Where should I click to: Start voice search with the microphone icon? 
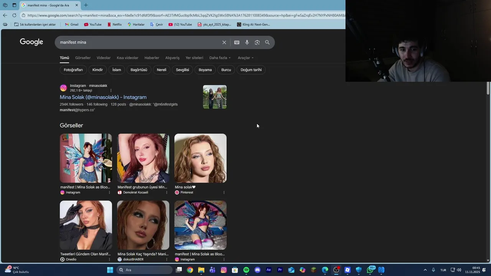tap(247, 43)
